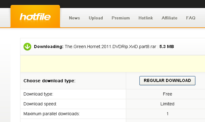Click the file name The.Green.Hornet.2011.DVDRip.XviD.part8.rar
Viewport: 205px width, 122px height.
(x=110, y=47)
